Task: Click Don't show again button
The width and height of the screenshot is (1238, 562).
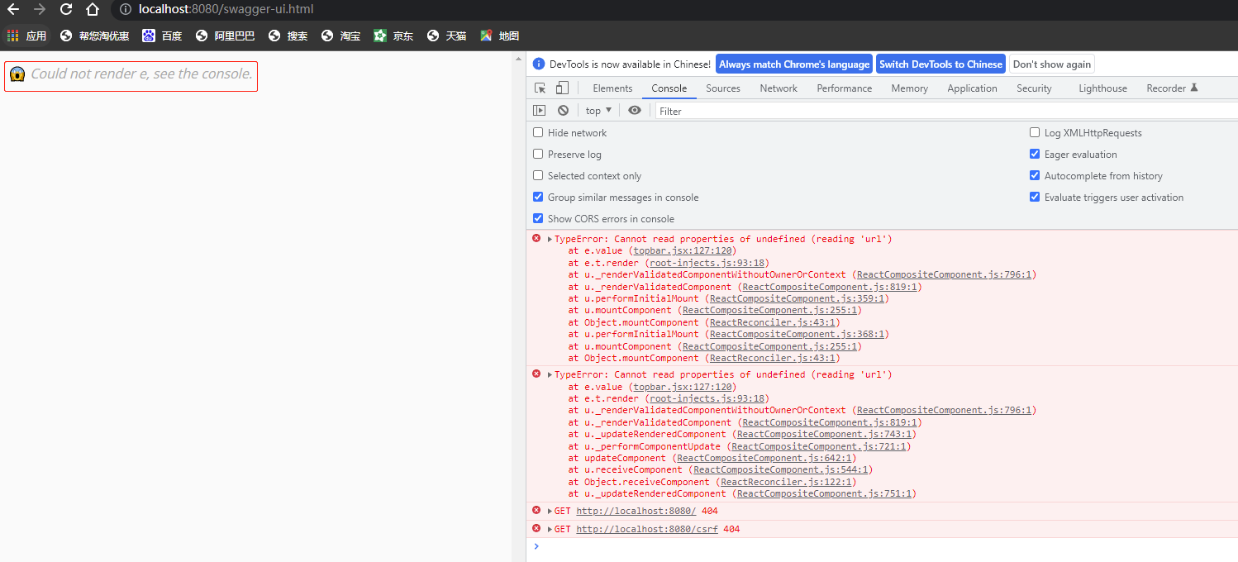Action: pos(1052,64)
